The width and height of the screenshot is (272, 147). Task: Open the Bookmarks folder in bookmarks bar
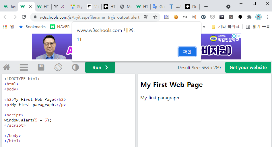[32, 26]
